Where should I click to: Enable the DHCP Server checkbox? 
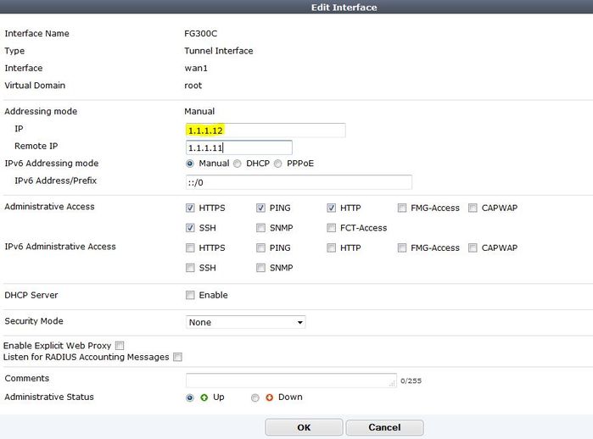(x=191, y=295)
